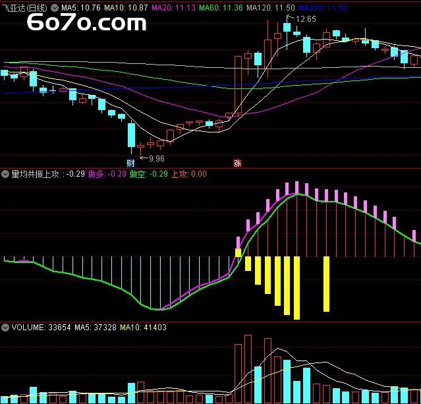This screenshot has height=404, width=421.
Task: Open the VOLUME panel dropdown arrow
Action: (5, 328)
